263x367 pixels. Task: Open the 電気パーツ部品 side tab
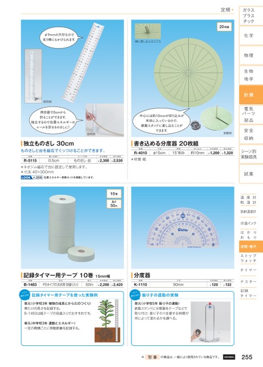[x=251, y=115]
